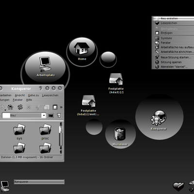
Task: Choose Rückgängig in the context menu
Action: 173,29
